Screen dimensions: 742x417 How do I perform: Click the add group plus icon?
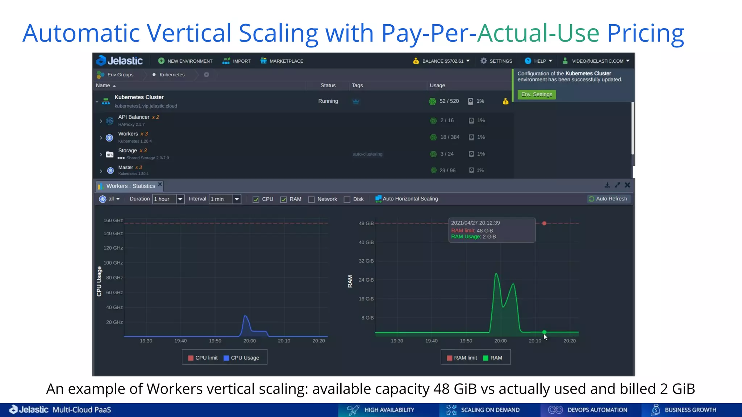[207, 75]
